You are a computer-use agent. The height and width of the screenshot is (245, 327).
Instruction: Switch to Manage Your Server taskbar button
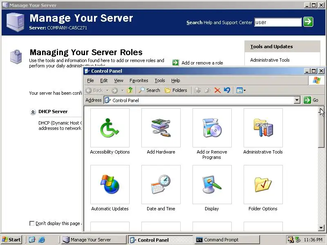pos(94,240)
